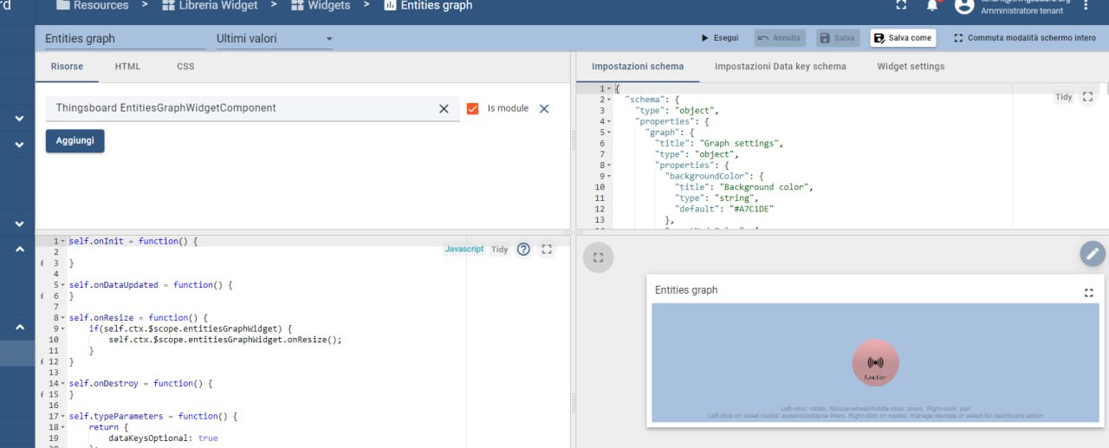The image size is (1109, 448).
Task: Open the help icon in Javascript editor
Action: [523, 249]
